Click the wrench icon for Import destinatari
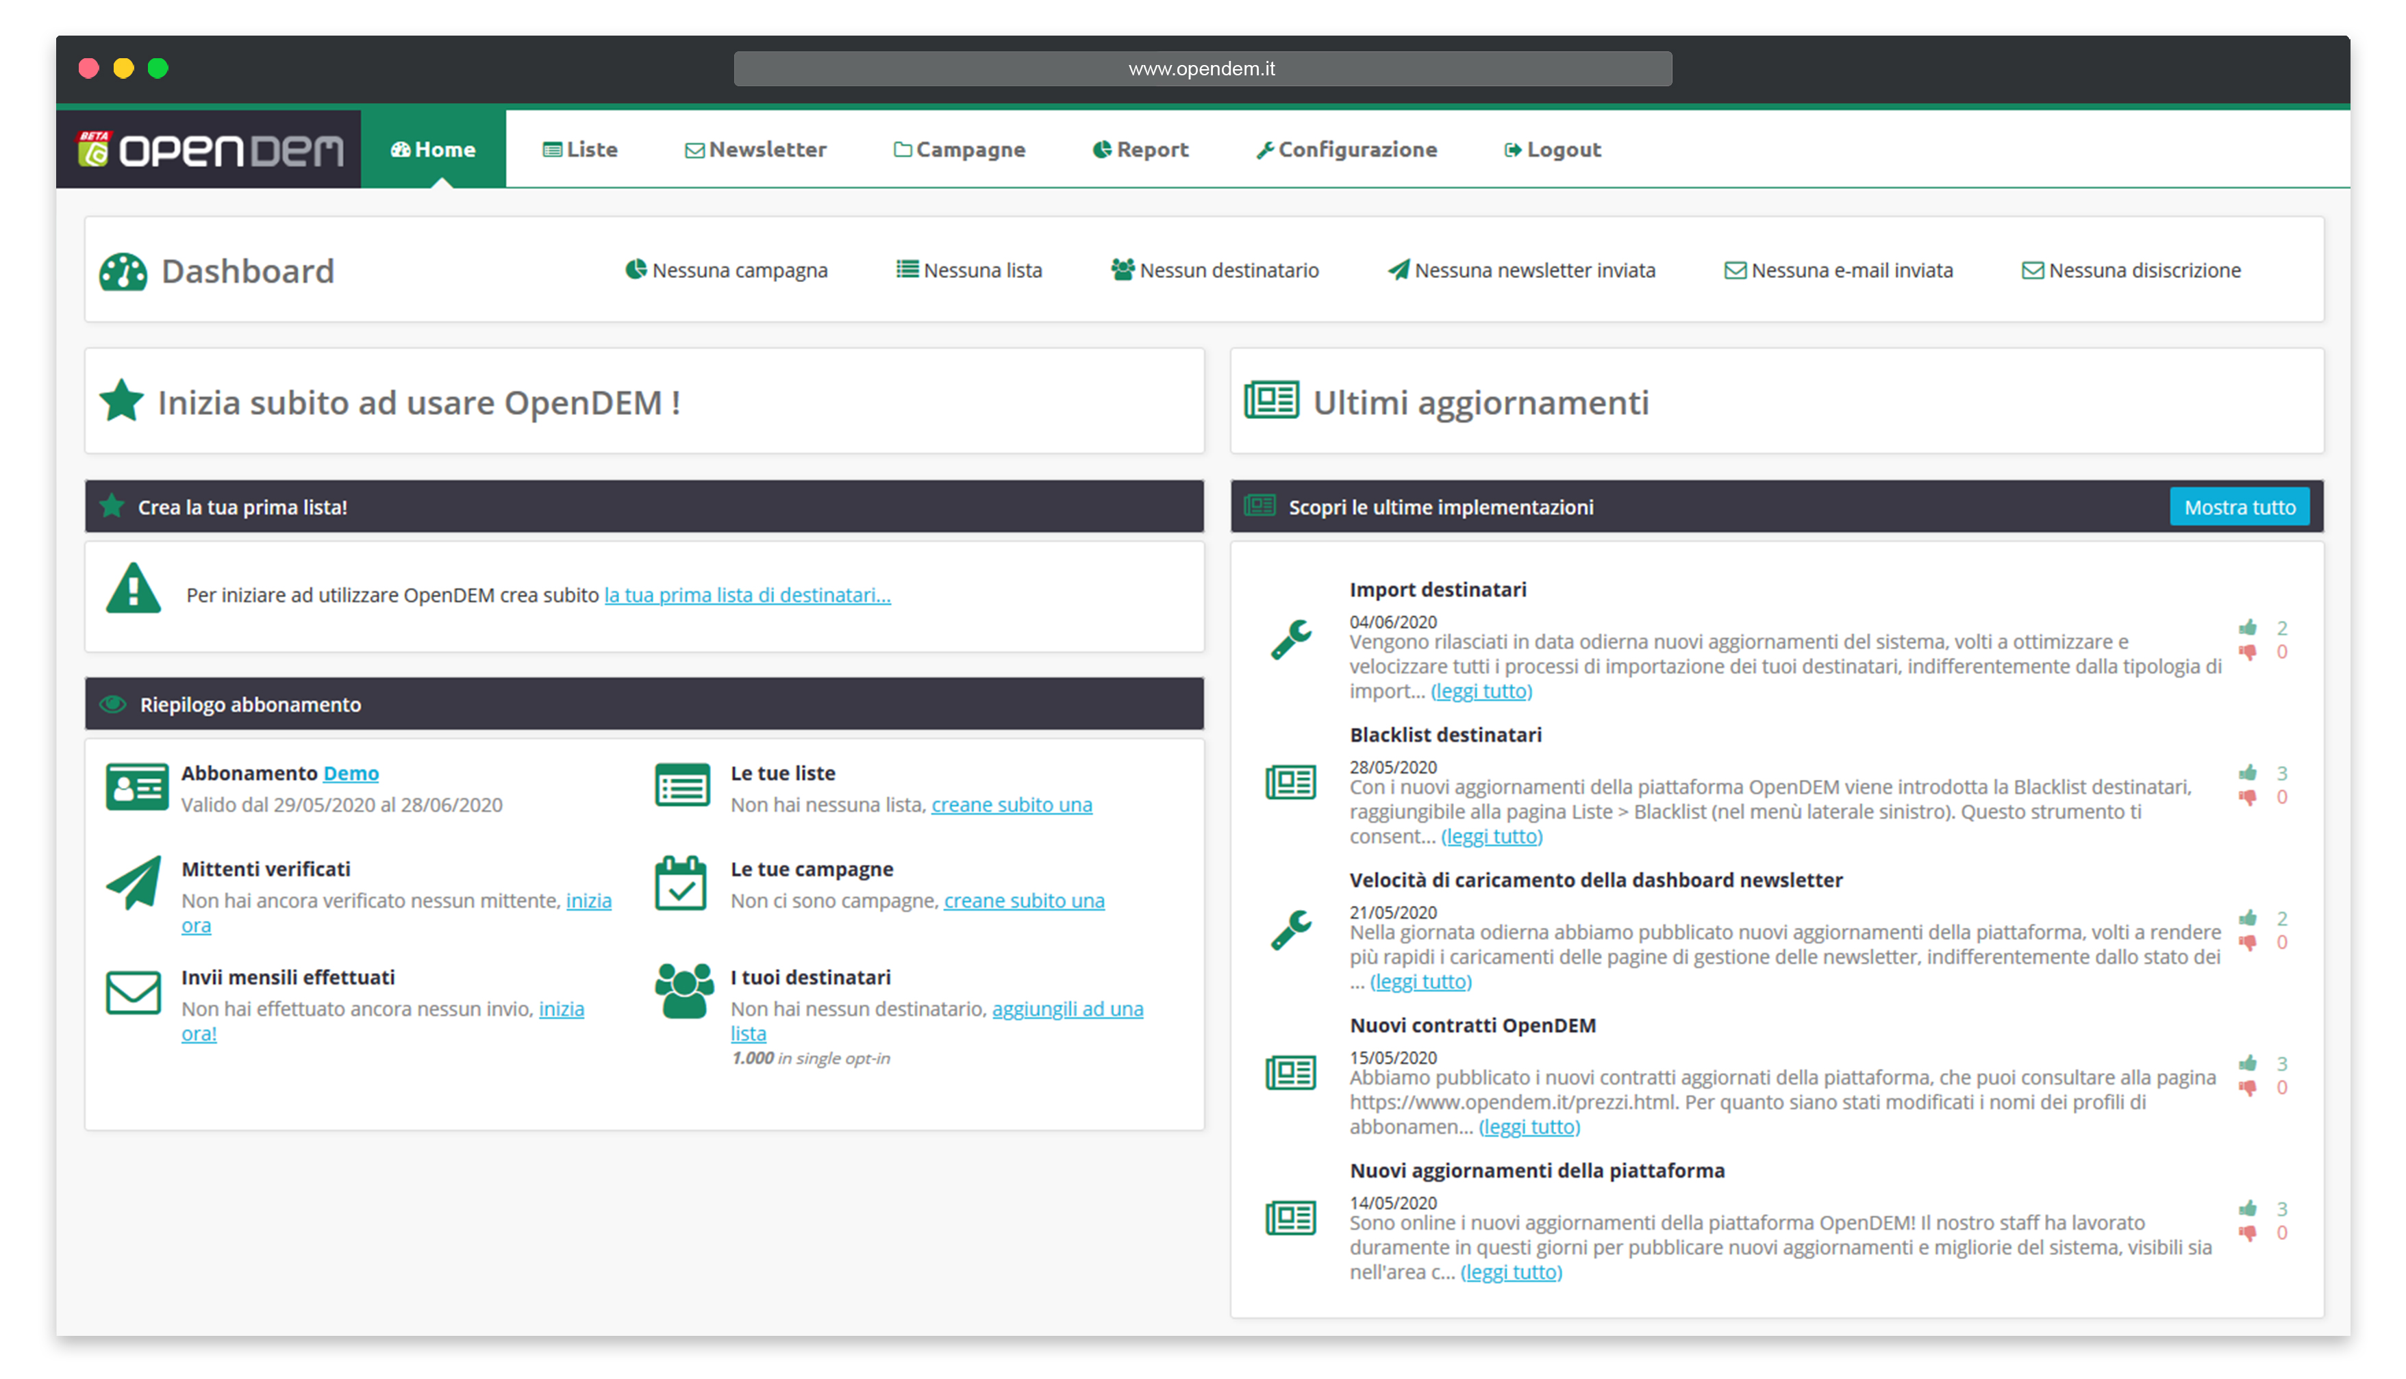 (x=1290, y=640)
